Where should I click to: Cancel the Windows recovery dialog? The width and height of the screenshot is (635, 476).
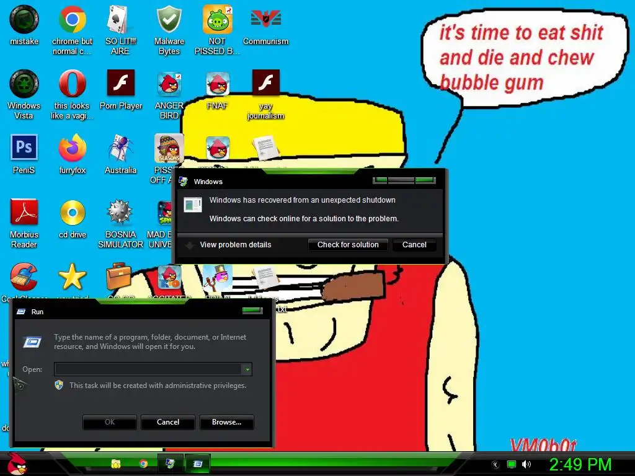point(414,244)
